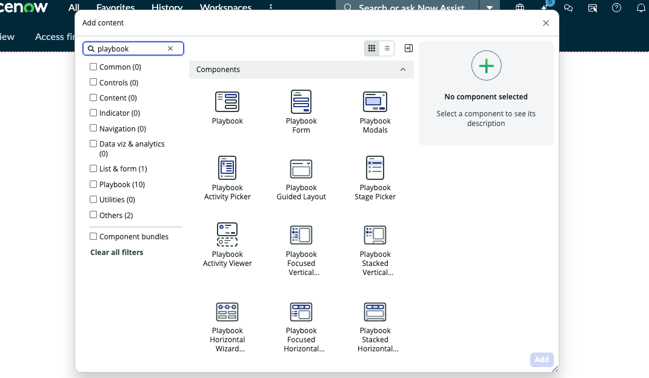The image size is (649, 378).
Task: Open the Favorites menu
Action: pyautogui.click(x=116, y=7)
